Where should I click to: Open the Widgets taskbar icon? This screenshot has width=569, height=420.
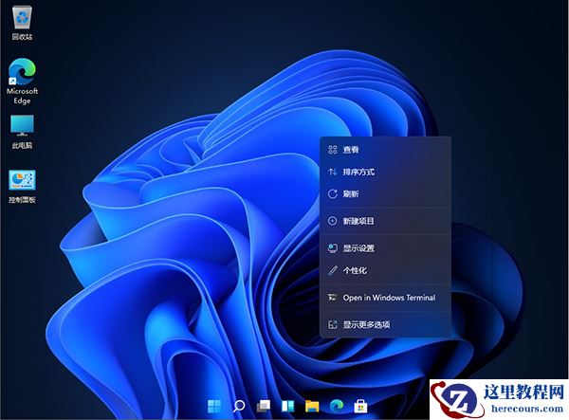coord(287,406)
